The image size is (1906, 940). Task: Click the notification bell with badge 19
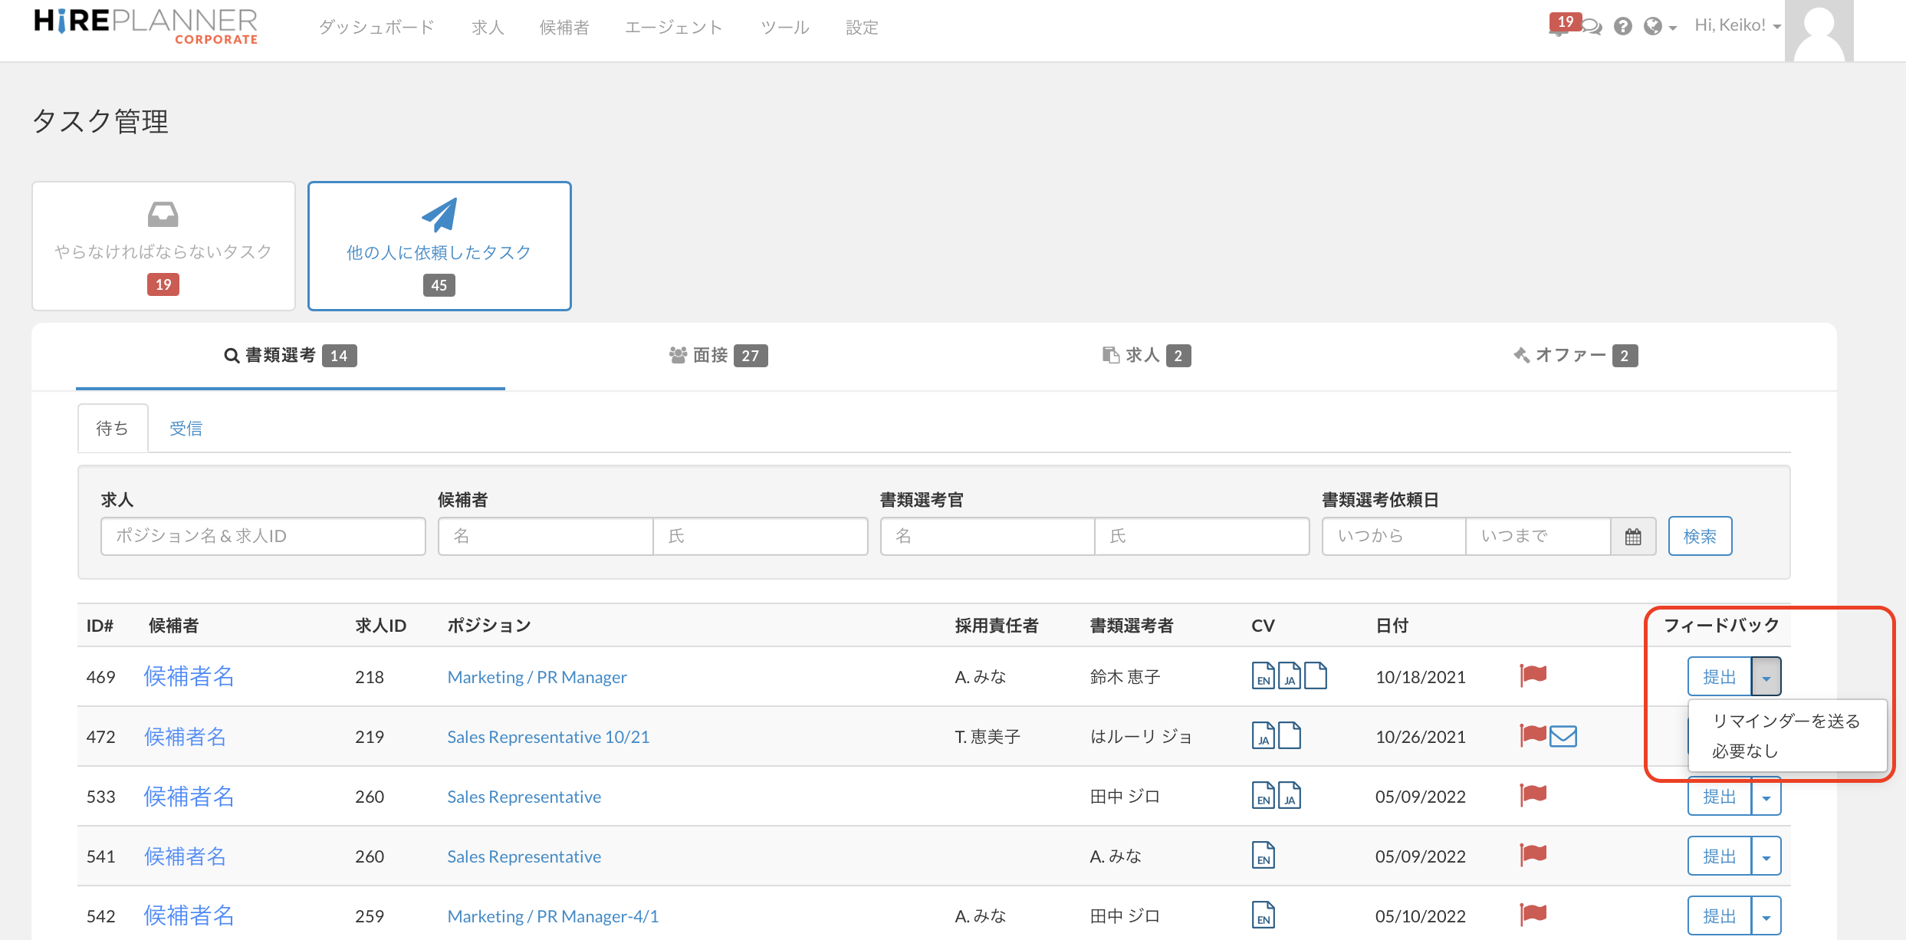[x=1561, y=26]
